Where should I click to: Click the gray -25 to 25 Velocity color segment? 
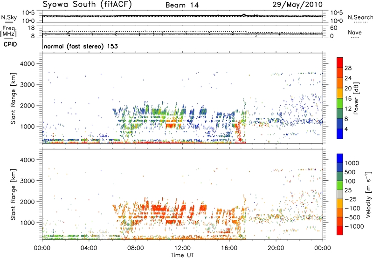(340, 194)
